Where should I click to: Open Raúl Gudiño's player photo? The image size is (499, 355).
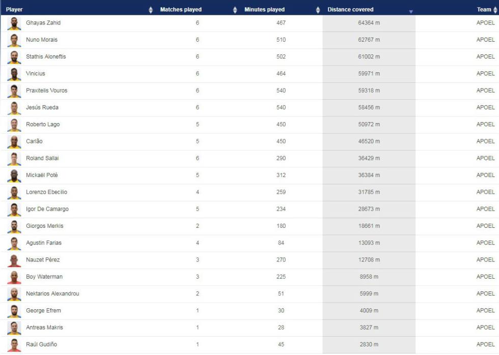point(14,345)
